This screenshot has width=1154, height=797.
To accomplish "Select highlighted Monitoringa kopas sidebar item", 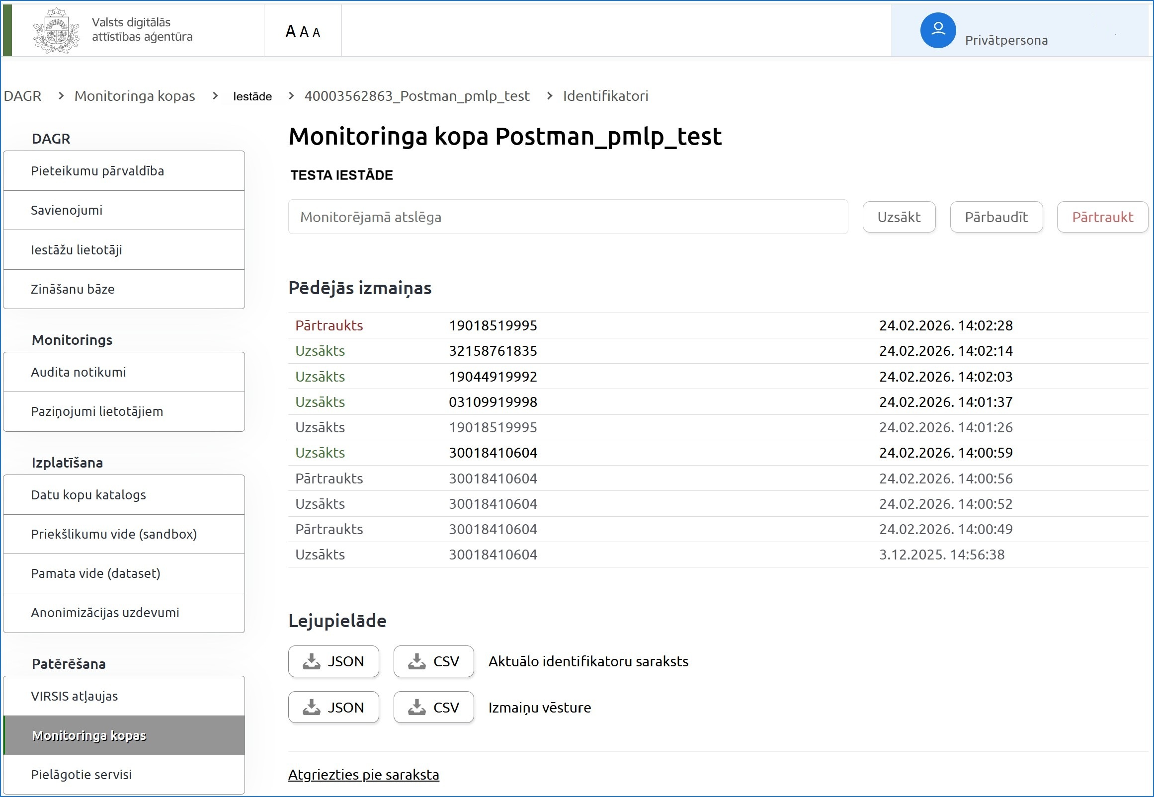I will tap(124, 735).
